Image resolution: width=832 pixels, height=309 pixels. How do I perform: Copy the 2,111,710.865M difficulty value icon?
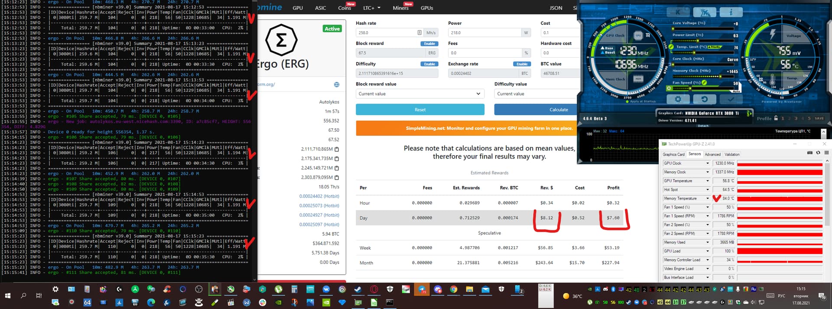point(337,149)
